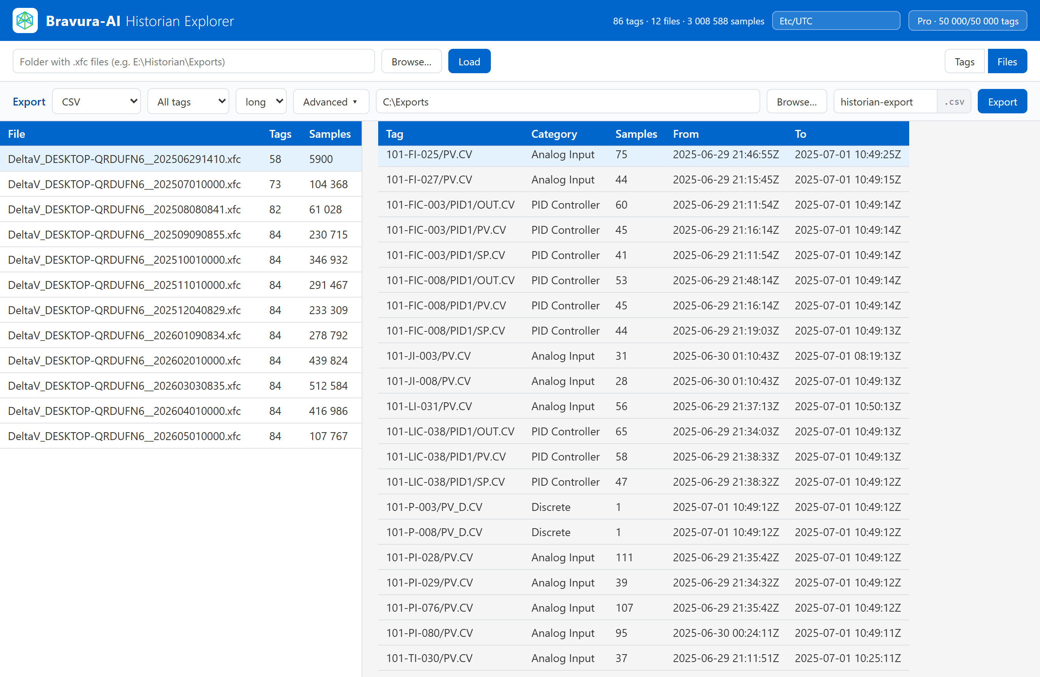
Task: Focus the folder with .xfc files field
Action: click(x=193, y=61)
